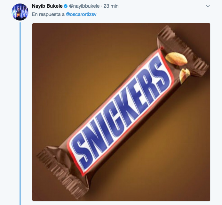The image size is (222, 205).
Task: Click the whole peanut on the wrapper
Action: click(176, 59)
